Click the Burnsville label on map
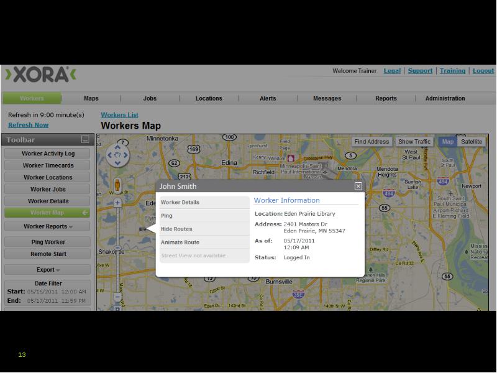 (279, 282)
